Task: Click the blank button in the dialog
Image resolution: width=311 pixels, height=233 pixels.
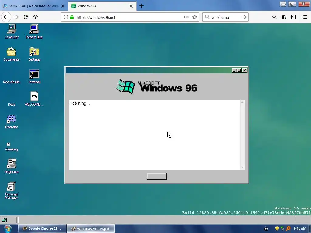Action: point(157,176)
